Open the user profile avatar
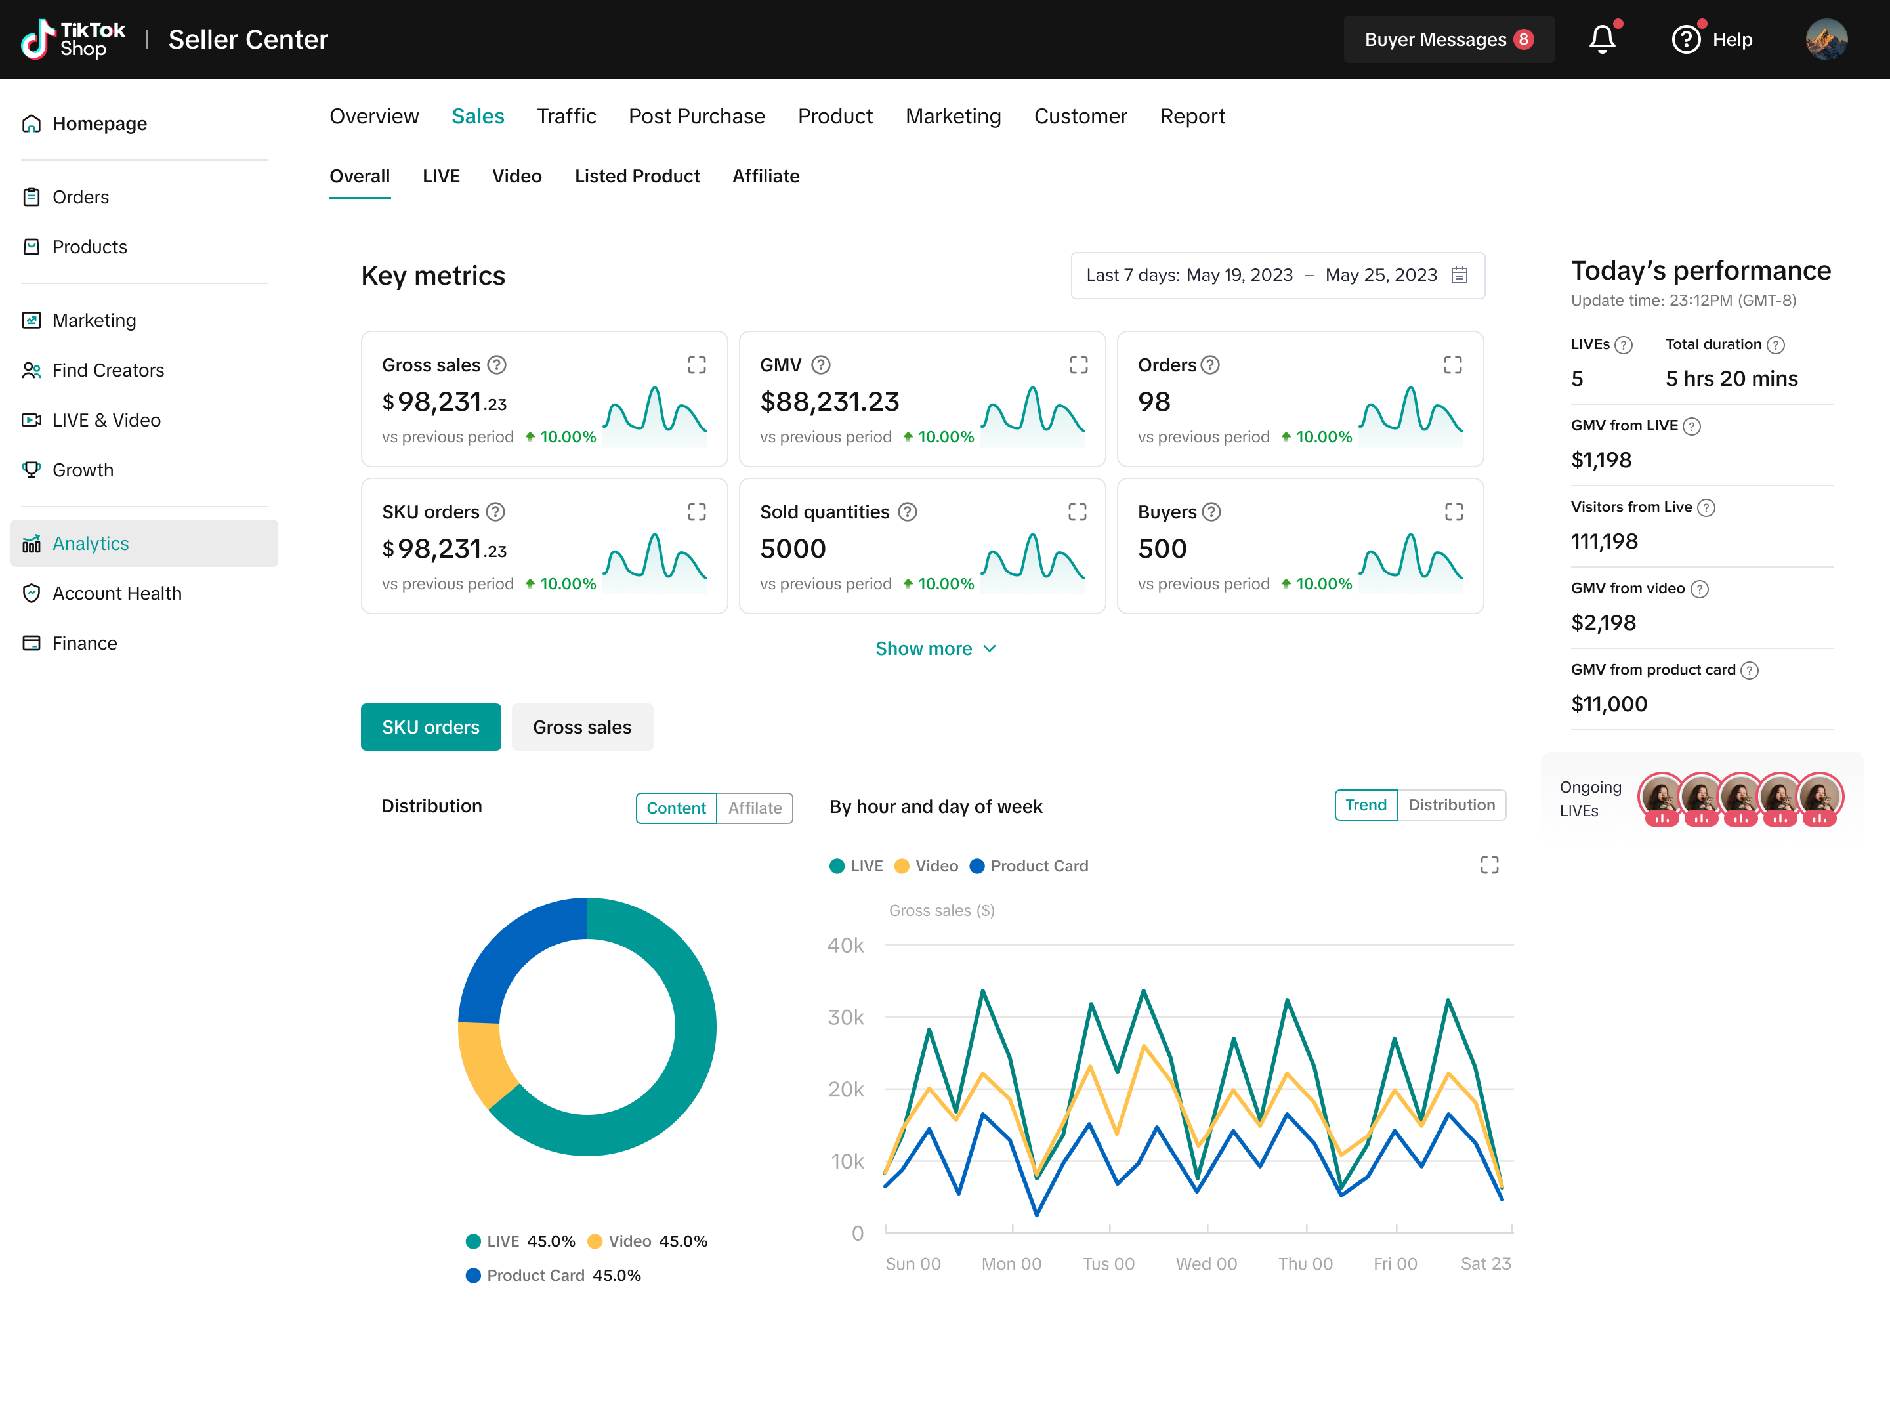 [x=1826, y=39]
